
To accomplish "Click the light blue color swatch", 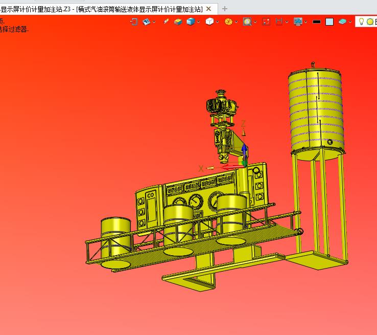I will click(329, 22).
